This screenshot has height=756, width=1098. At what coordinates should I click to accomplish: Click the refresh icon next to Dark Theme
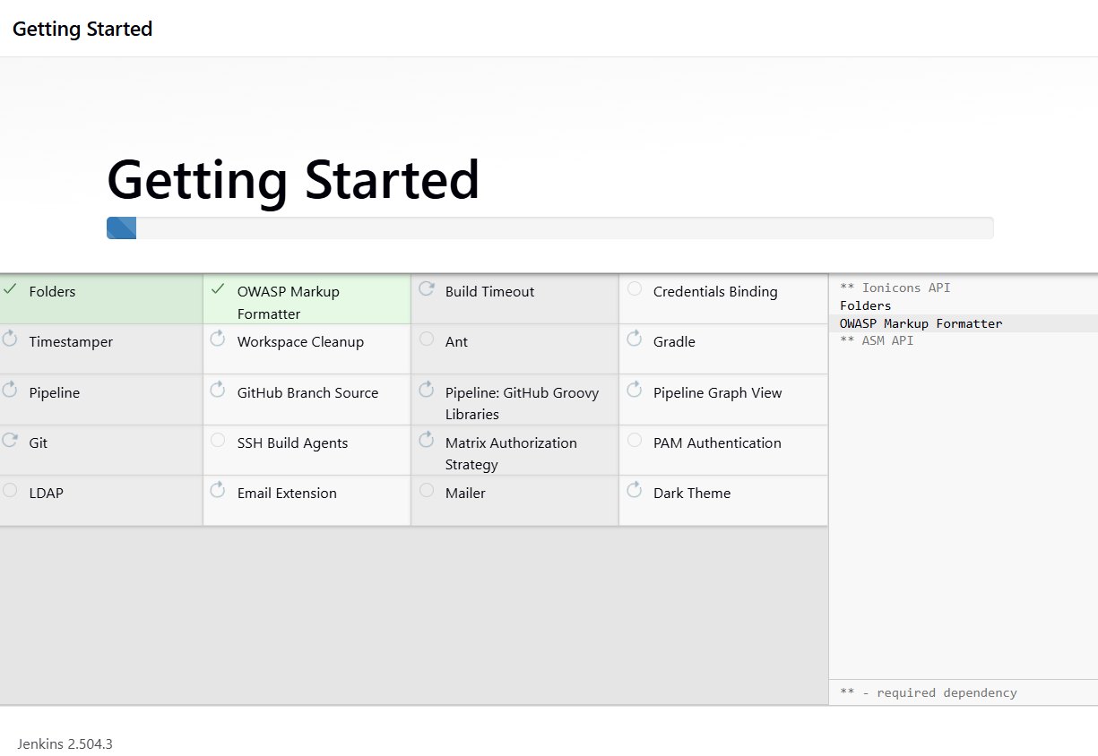pyautogui.click(x=635, y=491)
